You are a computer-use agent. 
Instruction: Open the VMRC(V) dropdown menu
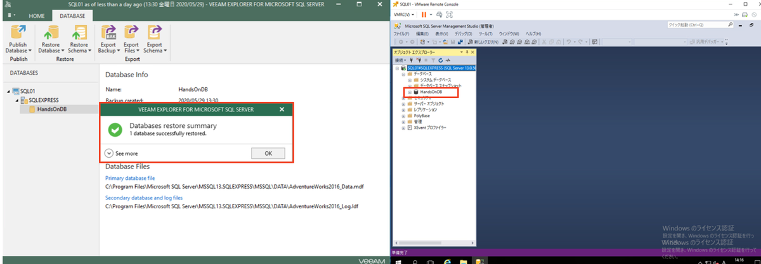[x=404, y=14]
